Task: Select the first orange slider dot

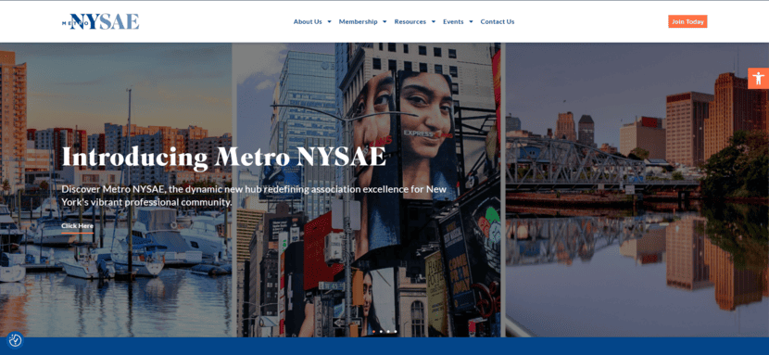Action: (373, 332)
